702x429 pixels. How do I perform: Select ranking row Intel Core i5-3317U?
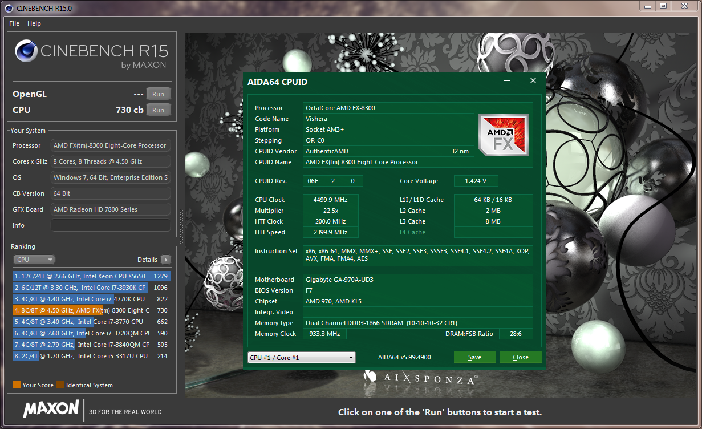pos(91,356)
